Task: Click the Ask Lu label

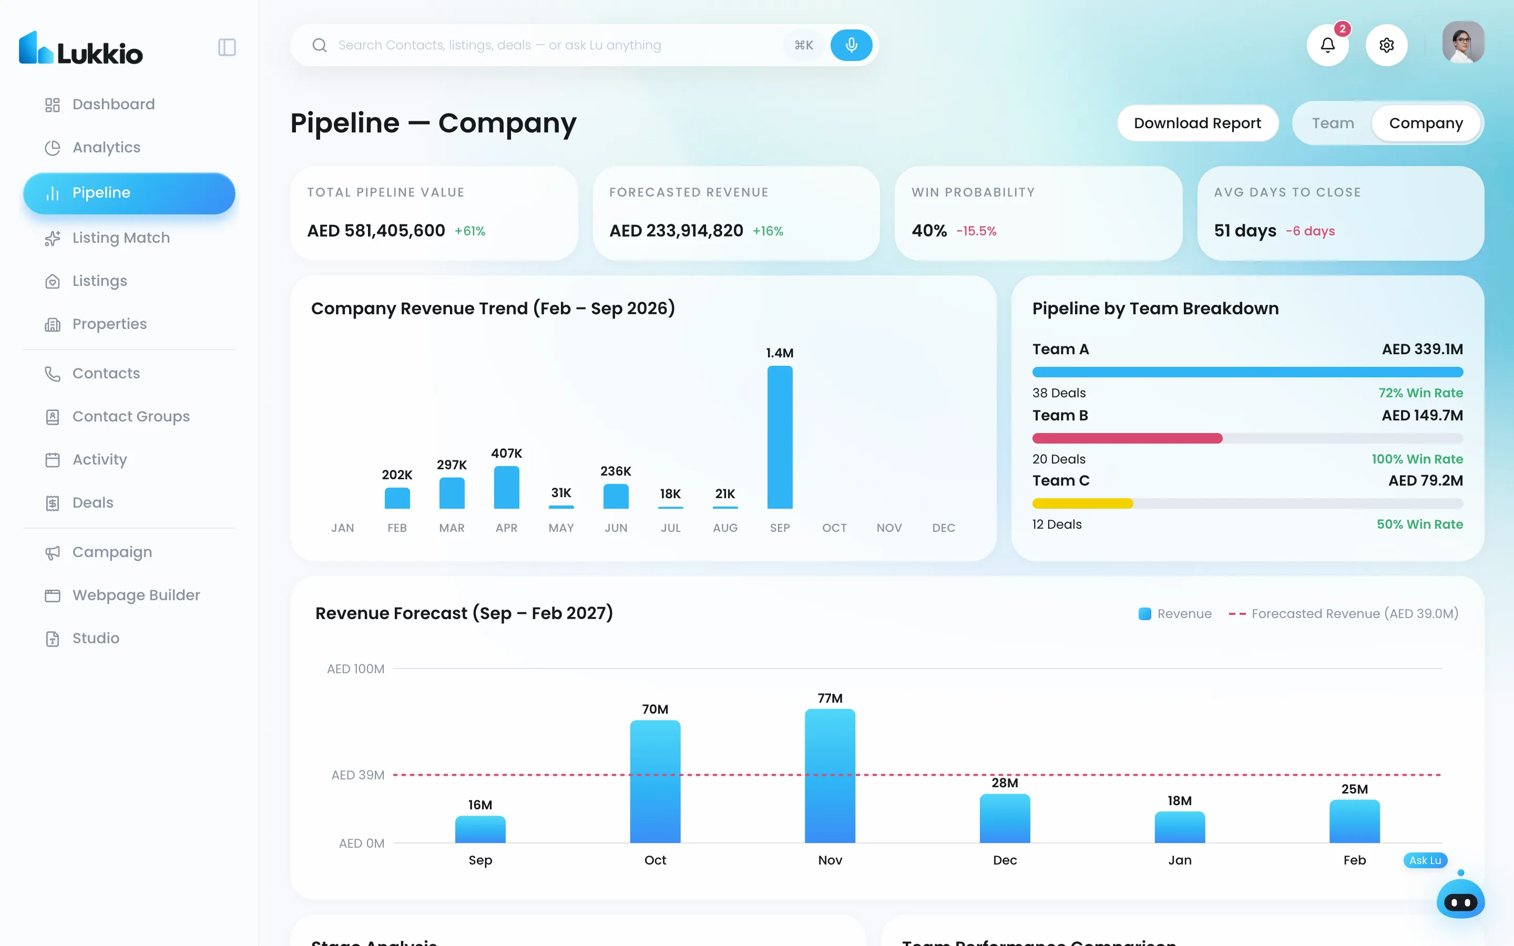Action: [x=1425, y=860]
